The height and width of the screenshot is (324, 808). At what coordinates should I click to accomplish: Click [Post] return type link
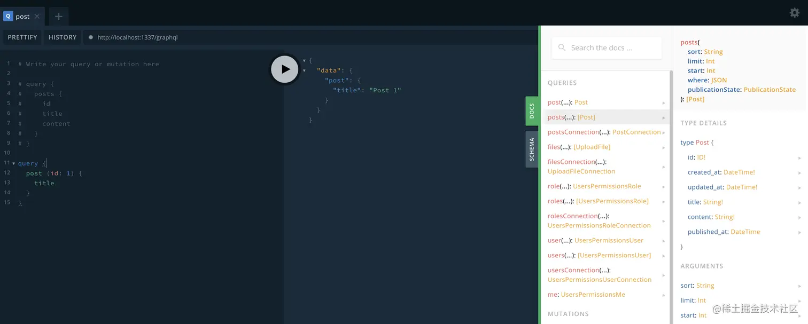pos(695,99)
